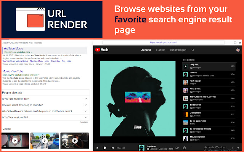Click the play icon beside Trap beau in queue
This screenshot has width=244, height=152.
186,66
